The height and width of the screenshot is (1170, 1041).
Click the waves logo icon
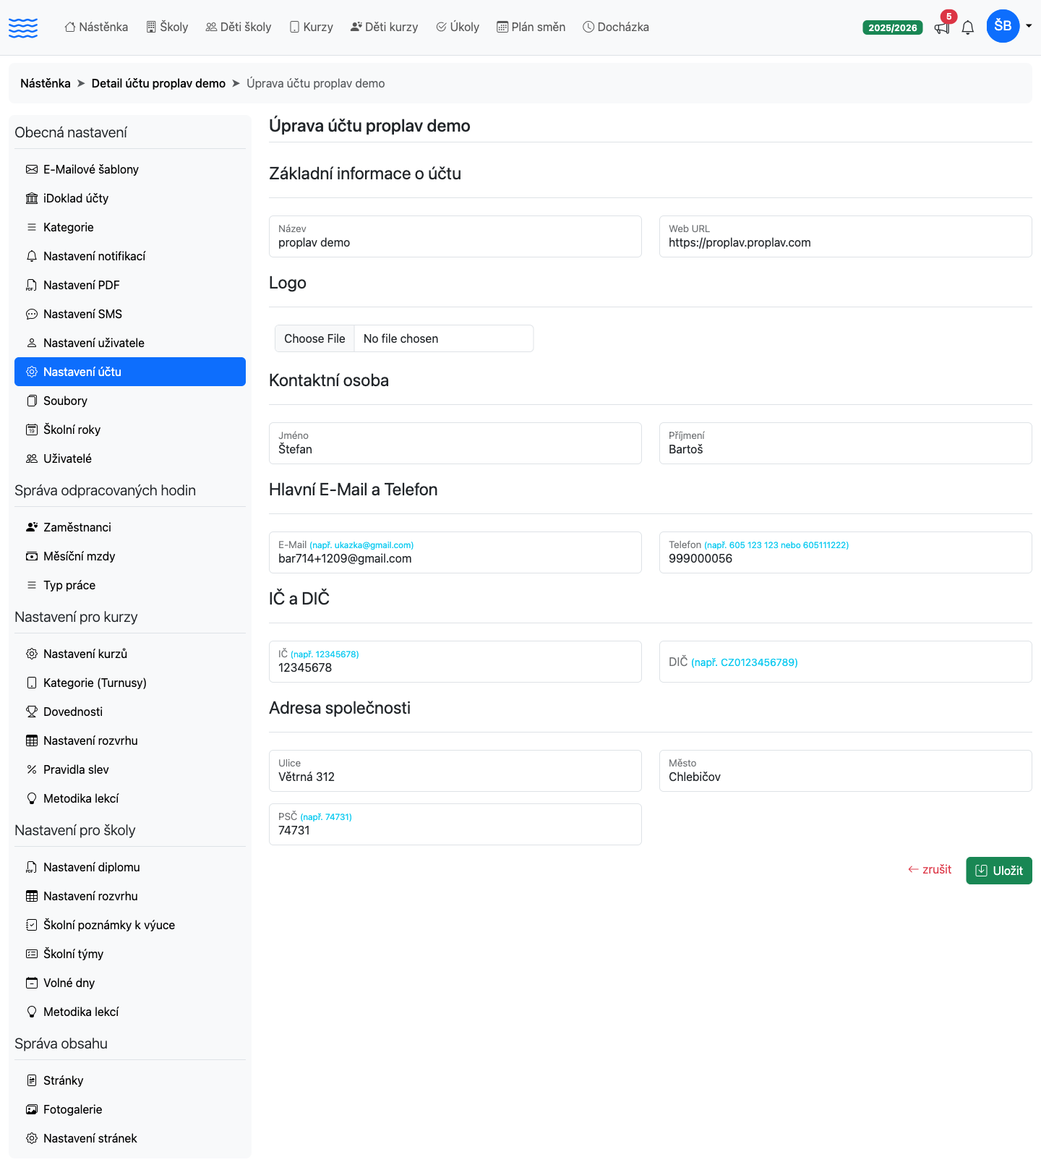pos(23,27)
